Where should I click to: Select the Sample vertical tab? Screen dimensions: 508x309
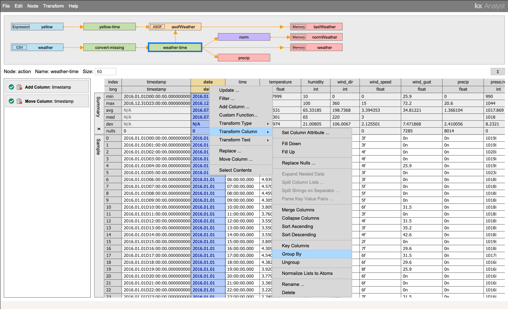tap(99, 147)
